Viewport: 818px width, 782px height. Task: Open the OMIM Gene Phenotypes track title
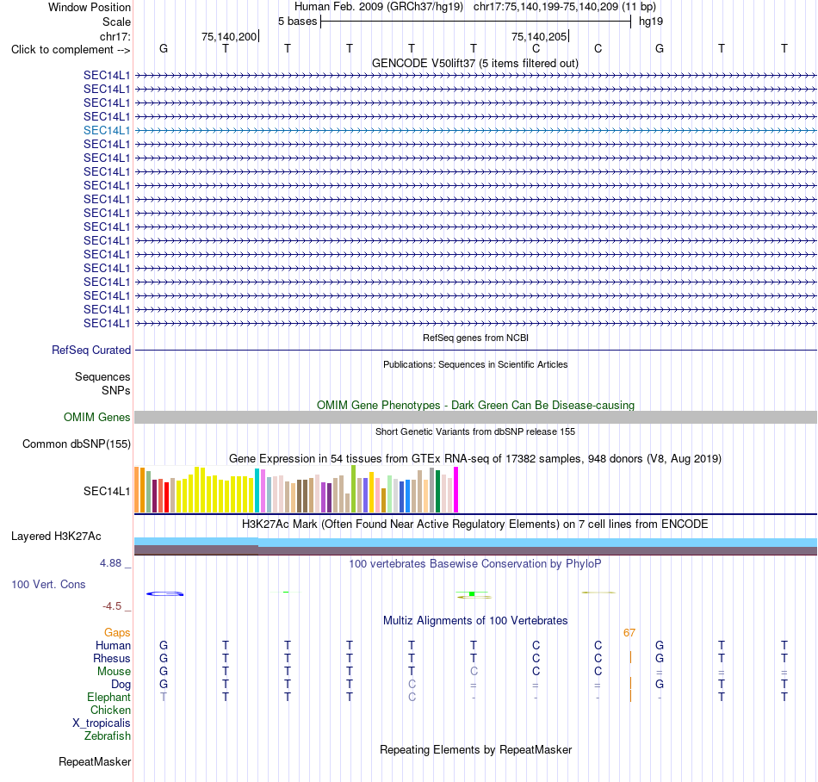click(475, 406)
